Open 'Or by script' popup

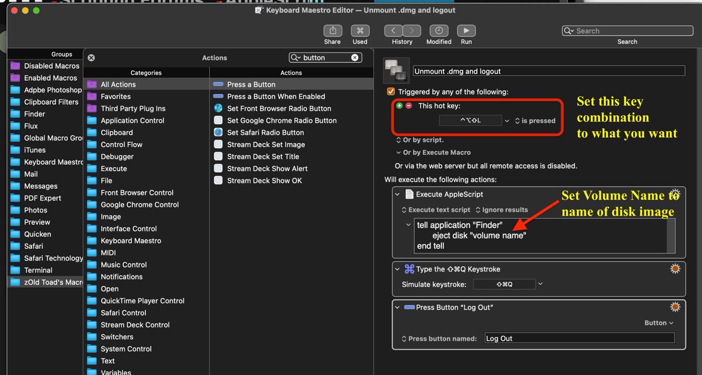click(x=420, y=140)
